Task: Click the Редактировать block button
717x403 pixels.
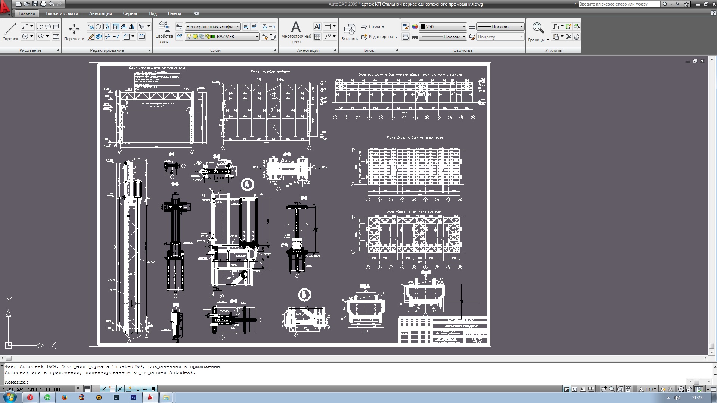Action: pos(379,37)
